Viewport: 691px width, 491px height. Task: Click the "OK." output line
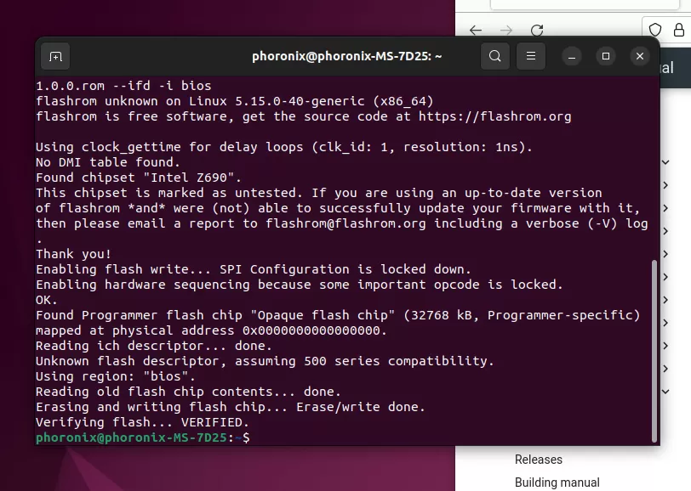(47, 300)
